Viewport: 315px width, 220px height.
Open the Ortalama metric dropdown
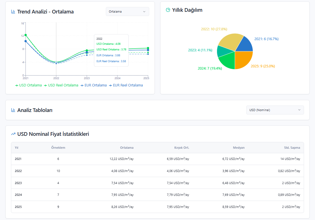click(x=127, y=12)
